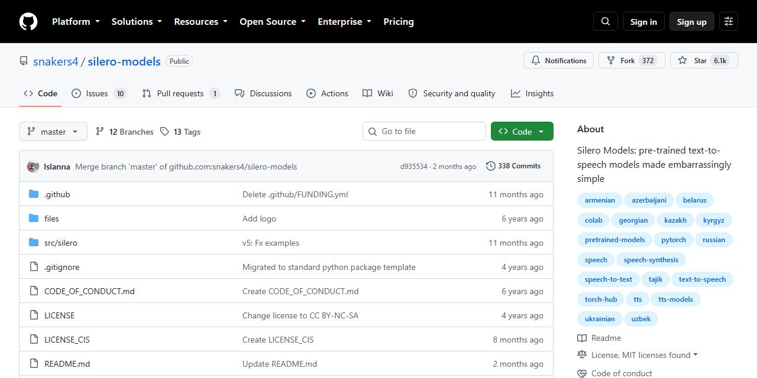The width and height of the screenshot is (757, 378).
Task: Open the search magnifier button
Action: pyautogui.click(x=606, y=22)
